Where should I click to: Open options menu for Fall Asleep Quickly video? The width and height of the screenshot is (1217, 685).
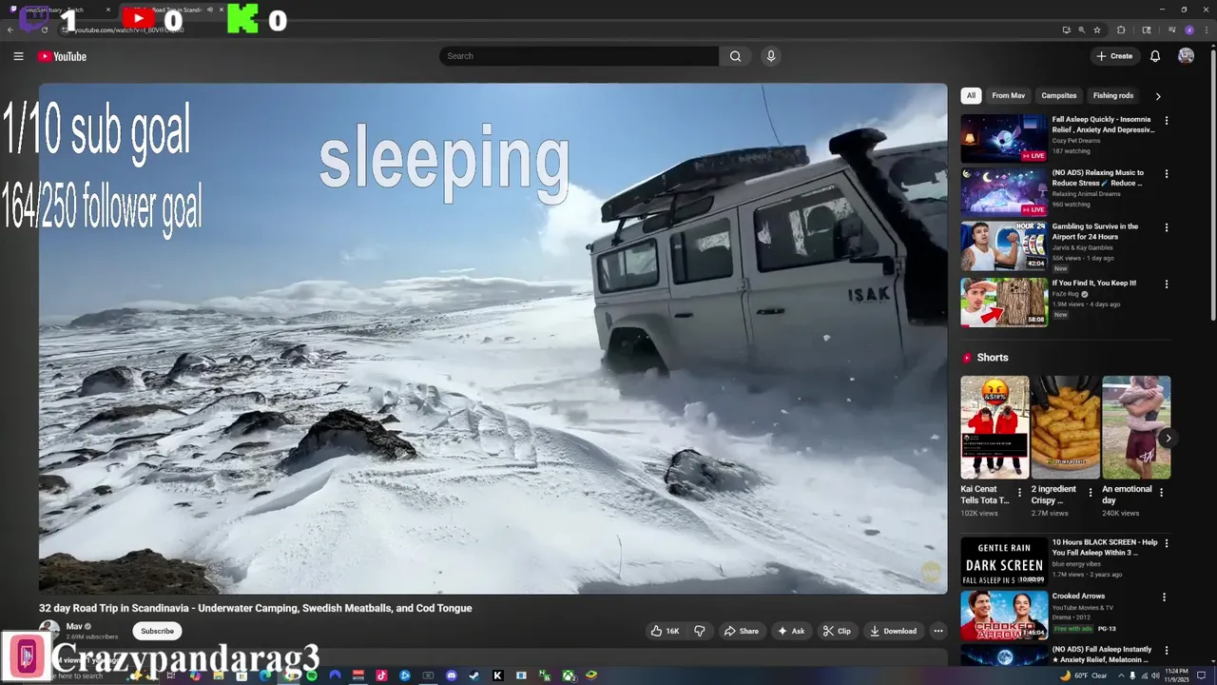pos(1167,121)
